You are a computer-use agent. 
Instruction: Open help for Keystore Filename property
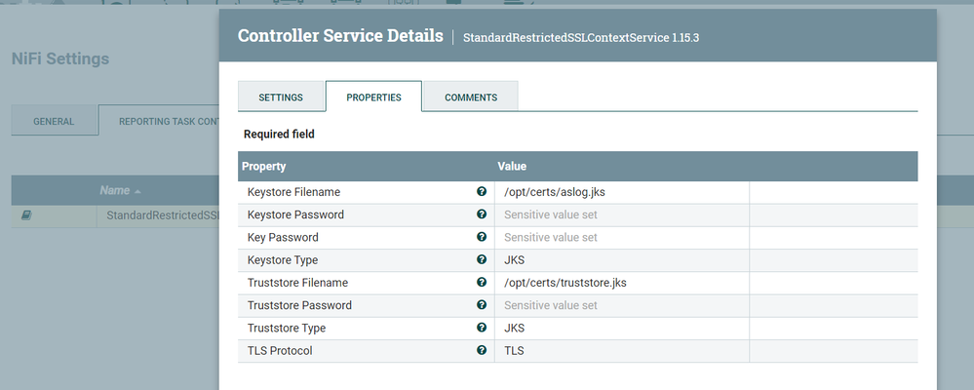(482, 192)
